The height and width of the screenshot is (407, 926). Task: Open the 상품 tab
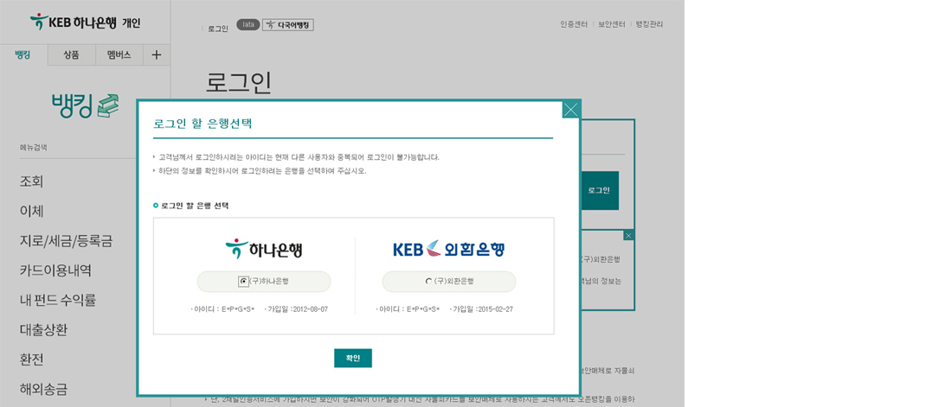71,54
